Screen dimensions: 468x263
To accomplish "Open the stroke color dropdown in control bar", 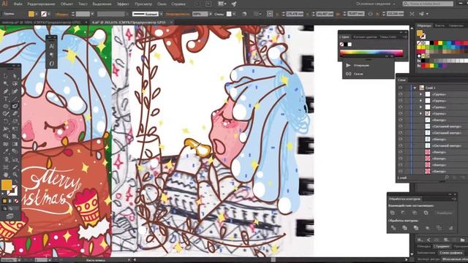I will click(x=49, y=14).
